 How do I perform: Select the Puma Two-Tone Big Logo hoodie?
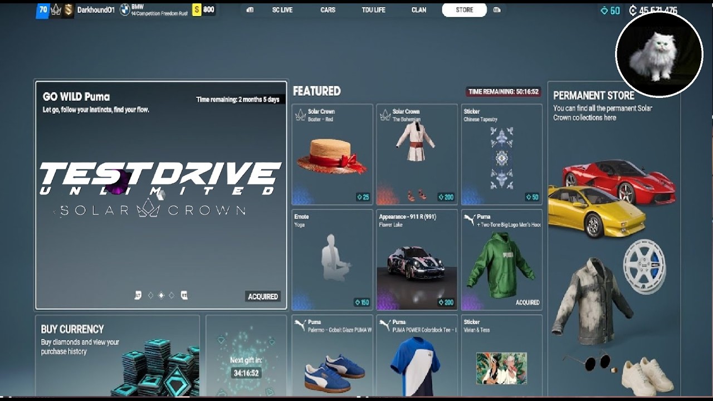coord(502,260)
